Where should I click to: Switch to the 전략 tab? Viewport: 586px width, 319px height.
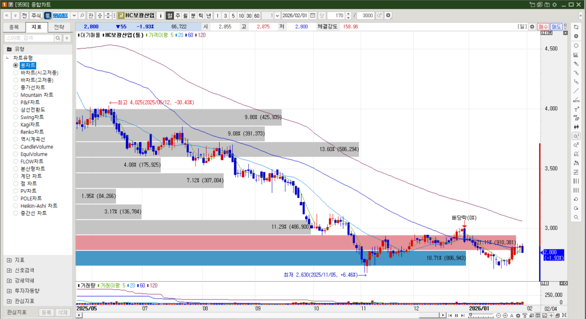pyautogui.click(x=59, y=26)
